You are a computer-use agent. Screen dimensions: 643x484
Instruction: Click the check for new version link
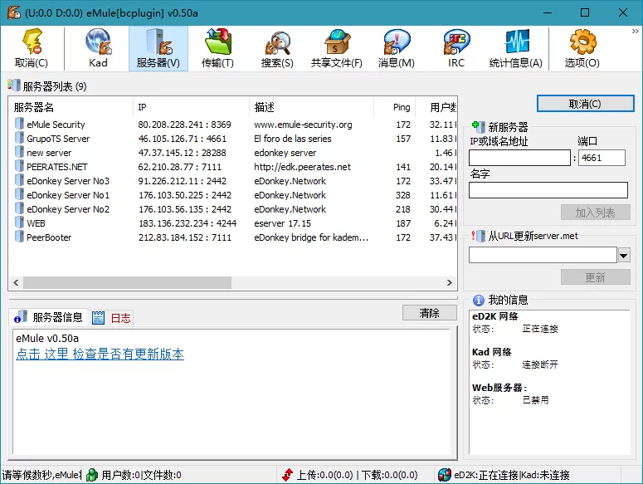100,354
